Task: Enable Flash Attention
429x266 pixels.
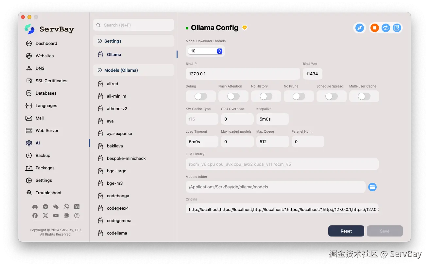Action: [x=233, y=96]
